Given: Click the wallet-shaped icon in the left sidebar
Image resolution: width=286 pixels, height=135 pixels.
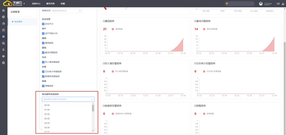Looking at the screenshot, I should click(x=3, y=23).
